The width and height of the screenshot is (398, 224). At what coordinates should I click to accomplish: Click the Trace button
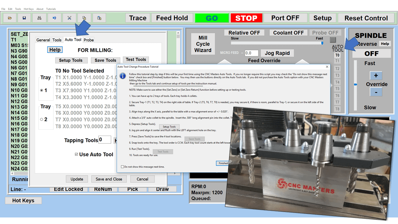(x=138, y=18)
